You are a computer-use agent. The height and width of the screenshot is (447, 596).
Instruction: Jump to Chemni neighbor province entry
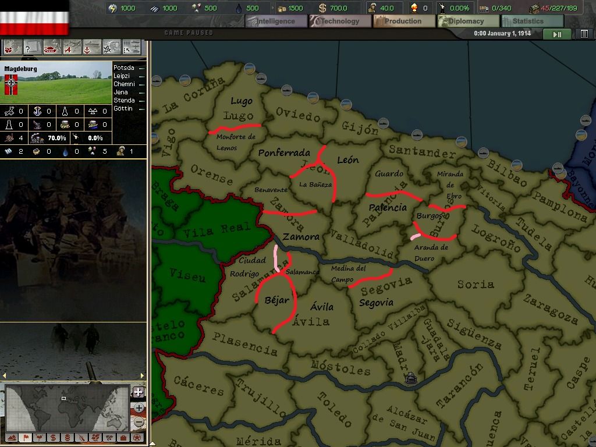129,84
